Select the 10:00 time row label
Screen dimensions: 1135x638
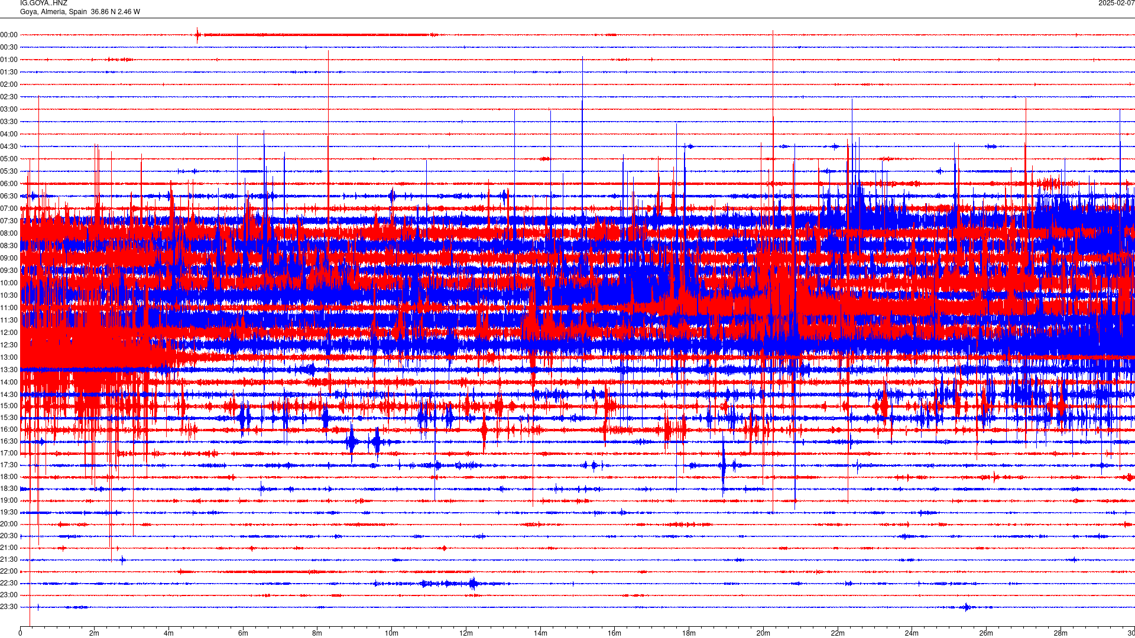pyautogui.click(x=9, y=283)
